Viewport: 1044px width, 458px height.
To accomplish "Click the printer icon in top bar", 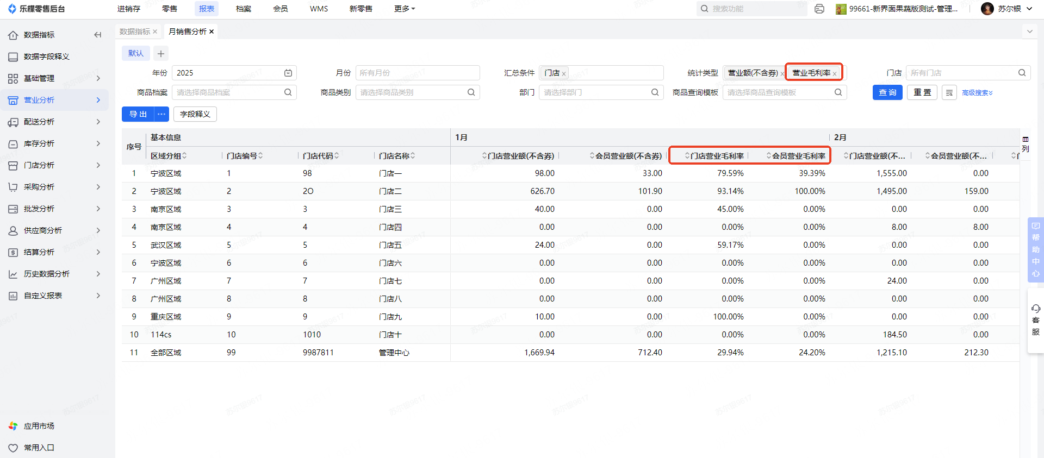I will tap(819, 9).
